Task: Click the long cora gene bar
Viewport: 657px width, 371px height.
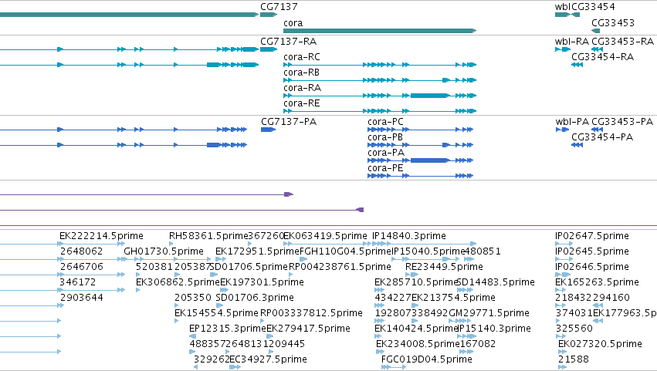Action: pyautogui.click(x=380, y=31)
